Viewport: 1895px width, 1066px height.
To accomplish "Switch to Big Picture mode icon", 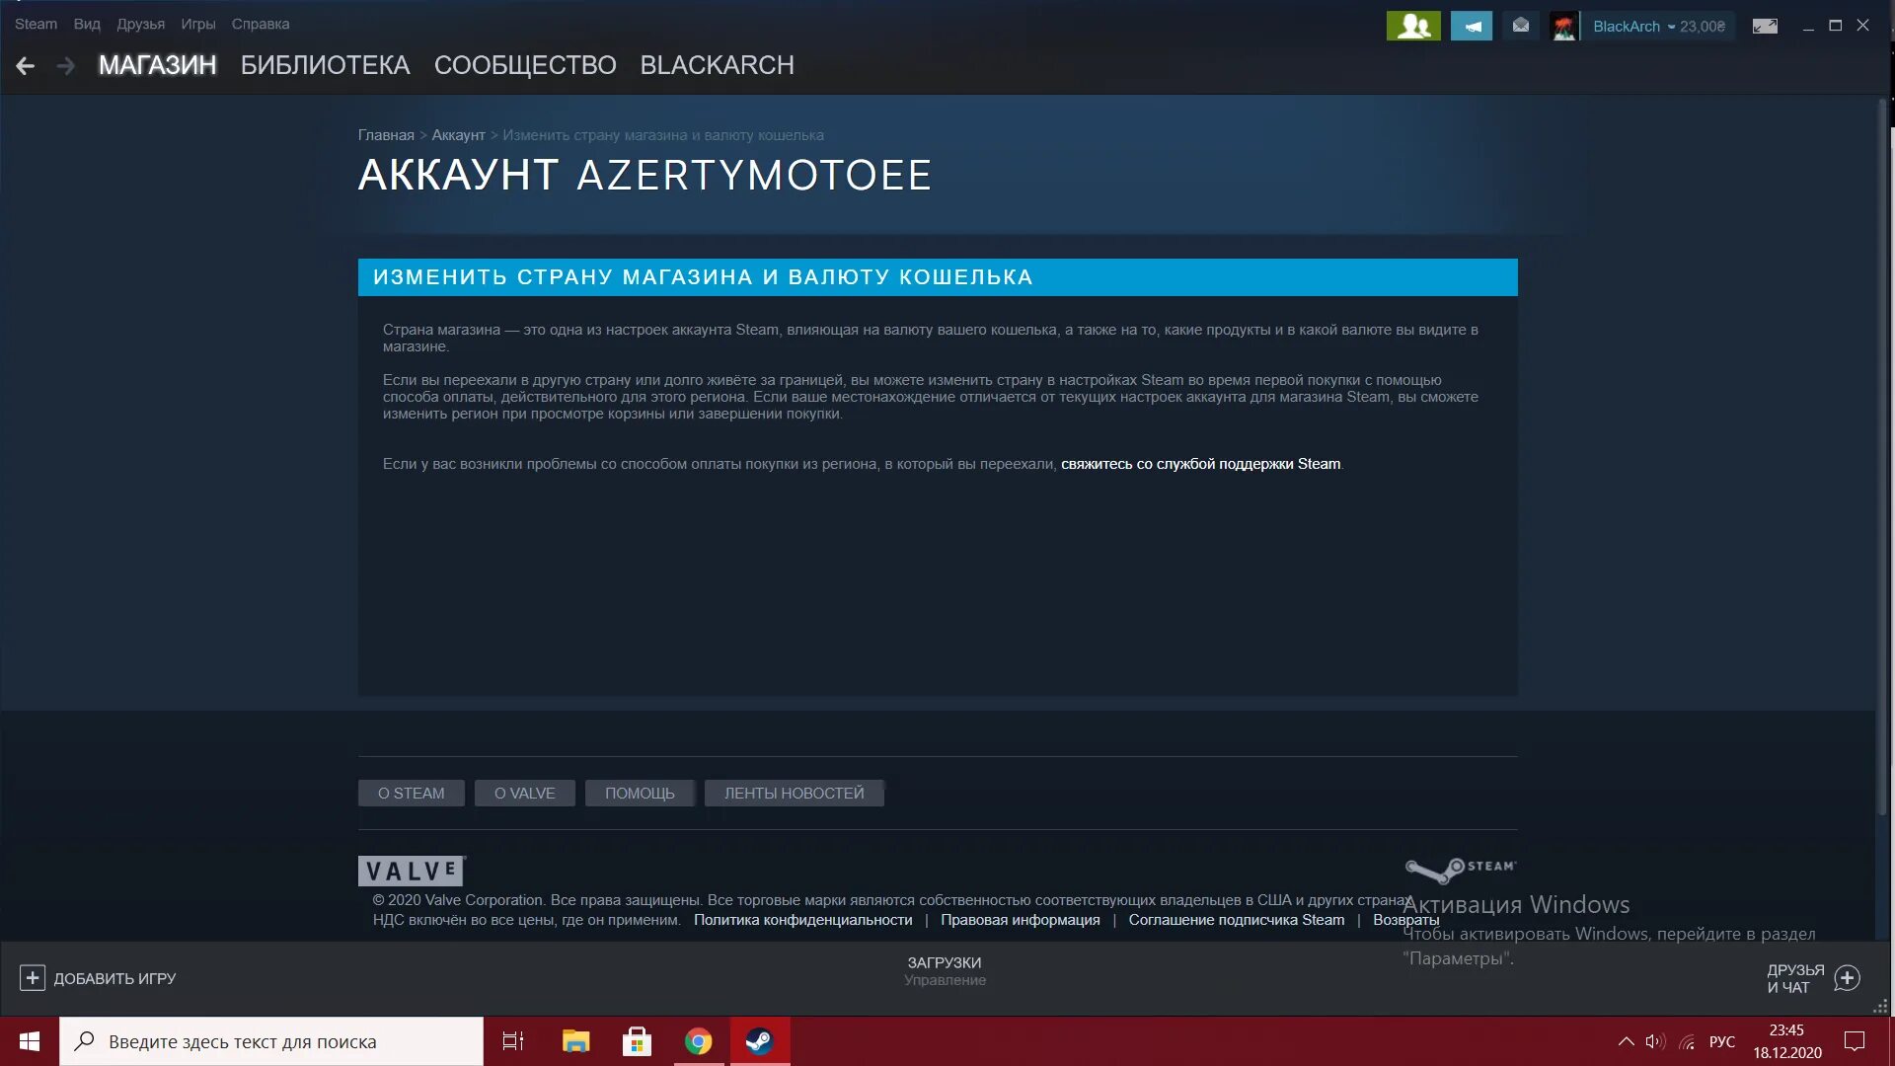I will (x=1765, y=26).
